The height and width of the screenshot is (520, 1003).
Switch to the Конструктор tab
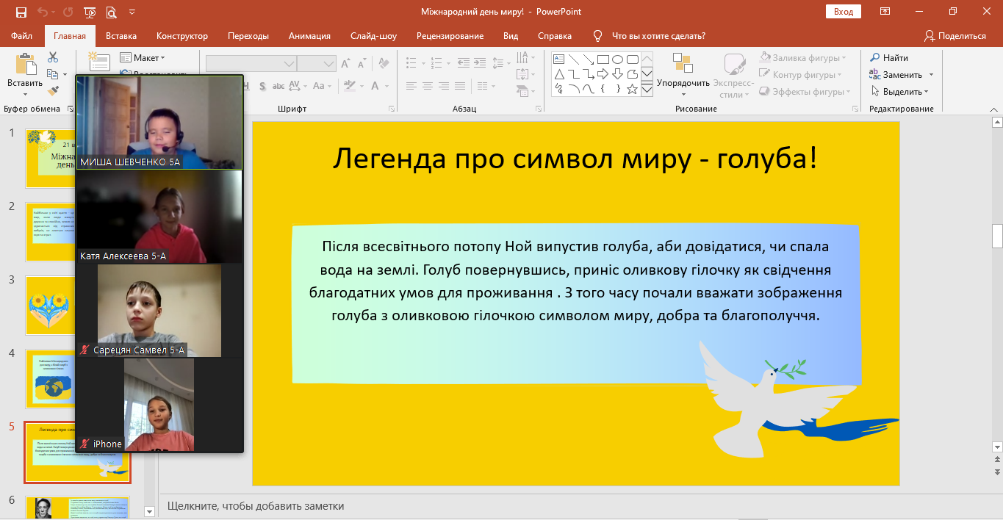click(182, 36)
